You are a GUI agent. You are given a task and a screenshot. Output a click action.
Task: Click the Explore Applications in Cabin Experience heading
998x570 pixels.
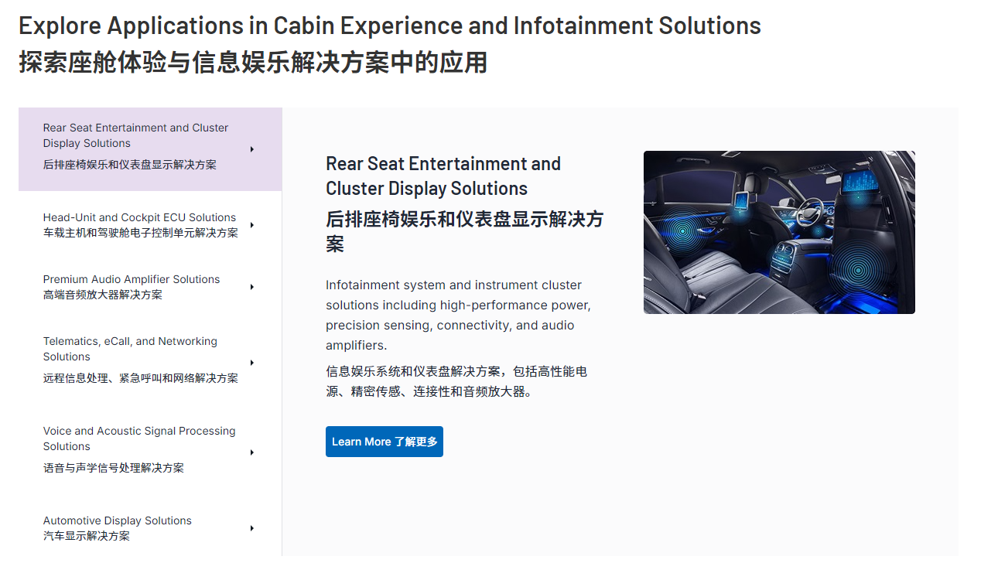click(390, 26)
